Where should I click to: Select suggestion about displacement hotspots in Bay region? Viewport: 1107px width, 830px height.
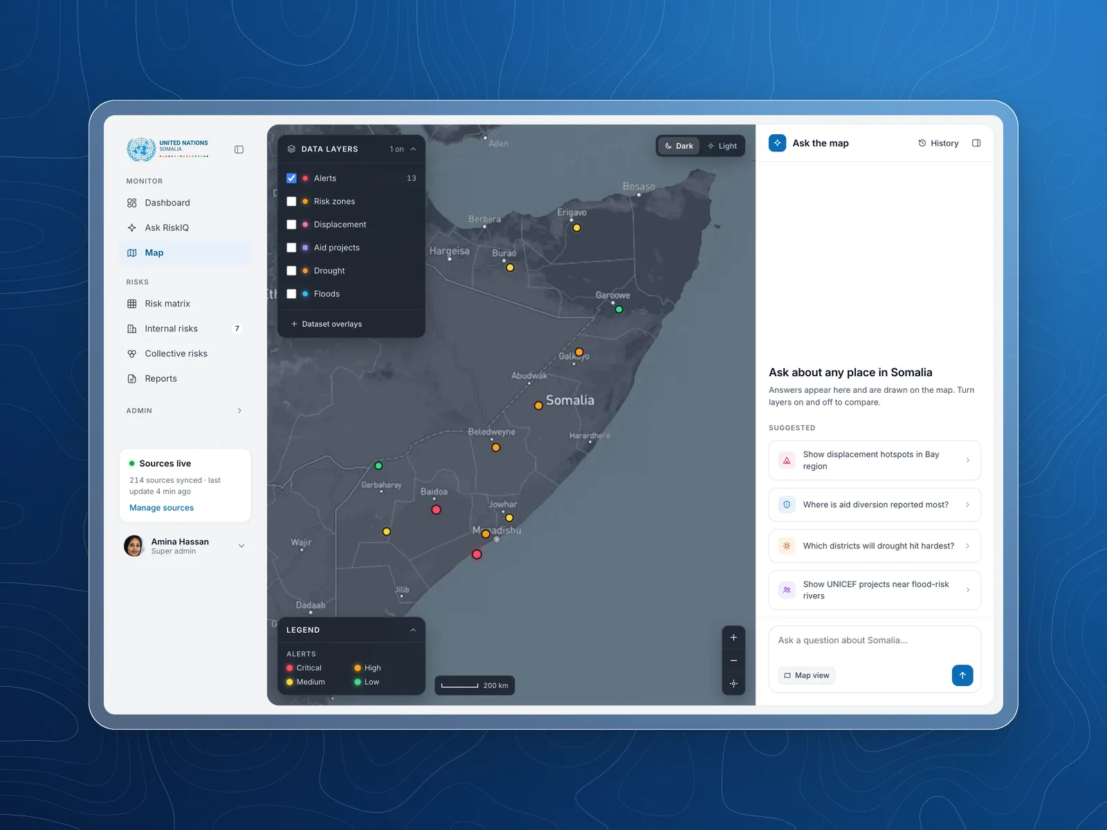point(875,460)
